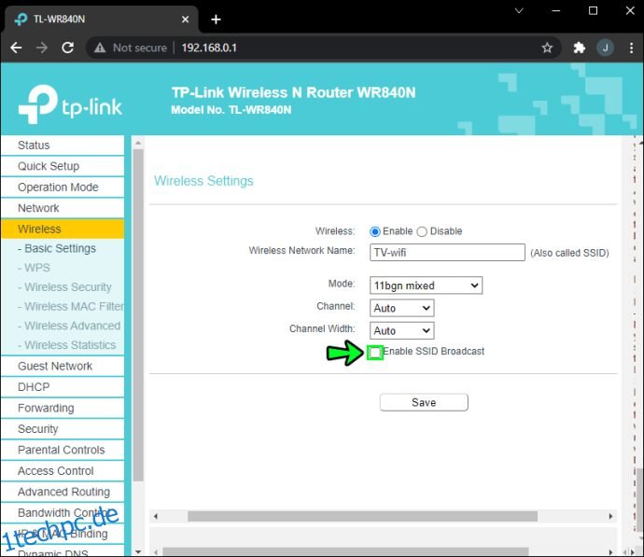Select the TL-WR840N browser tab

pyautogui.click(x=102, y=20)
